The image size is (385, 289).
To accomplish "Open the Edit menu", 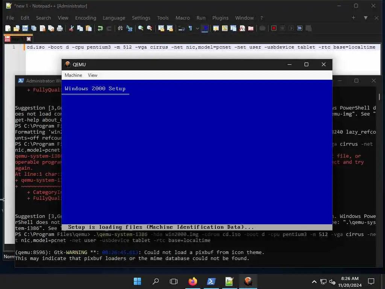I will click(25, 18).
